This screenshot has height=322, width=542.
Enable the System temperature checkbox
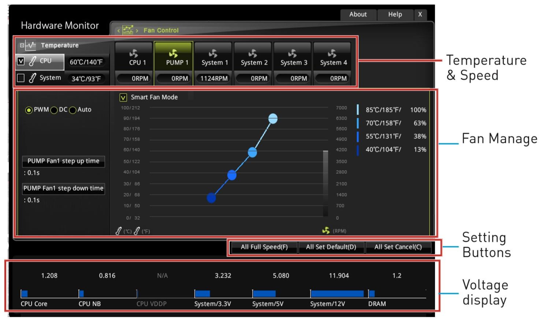21,78
